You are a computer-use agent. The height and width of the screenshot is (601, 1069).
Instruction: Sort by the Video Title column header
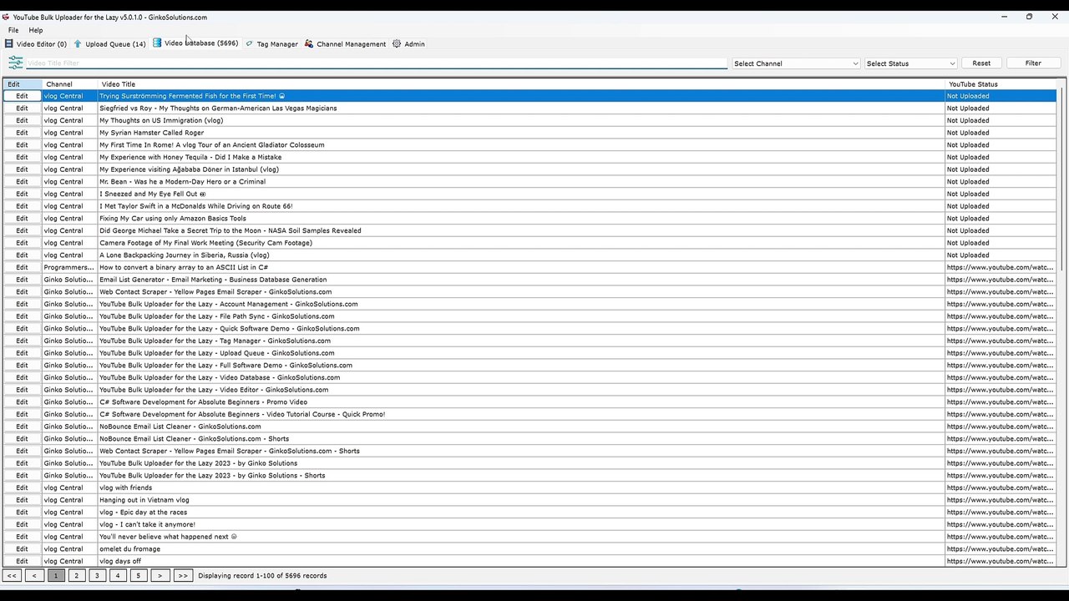pyautogui.click(x=521, y=84)
